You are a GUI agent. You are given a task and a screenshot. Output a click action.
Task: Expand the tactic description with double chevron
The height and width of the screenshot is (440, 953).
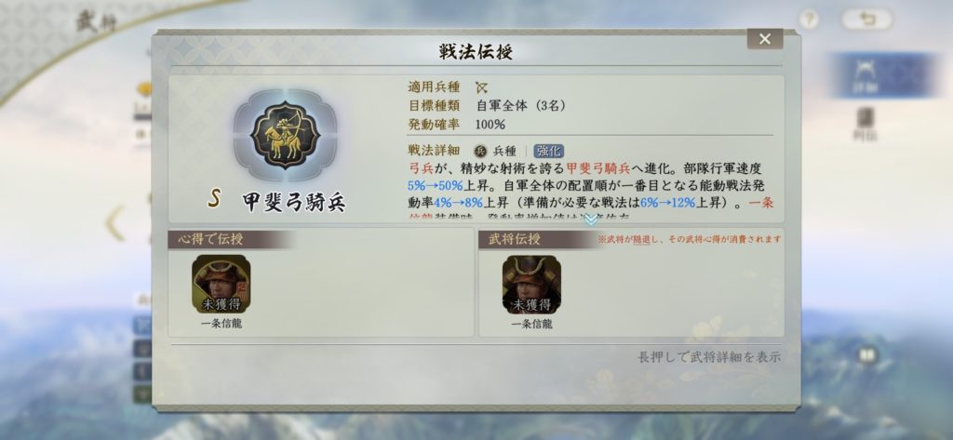591,220
